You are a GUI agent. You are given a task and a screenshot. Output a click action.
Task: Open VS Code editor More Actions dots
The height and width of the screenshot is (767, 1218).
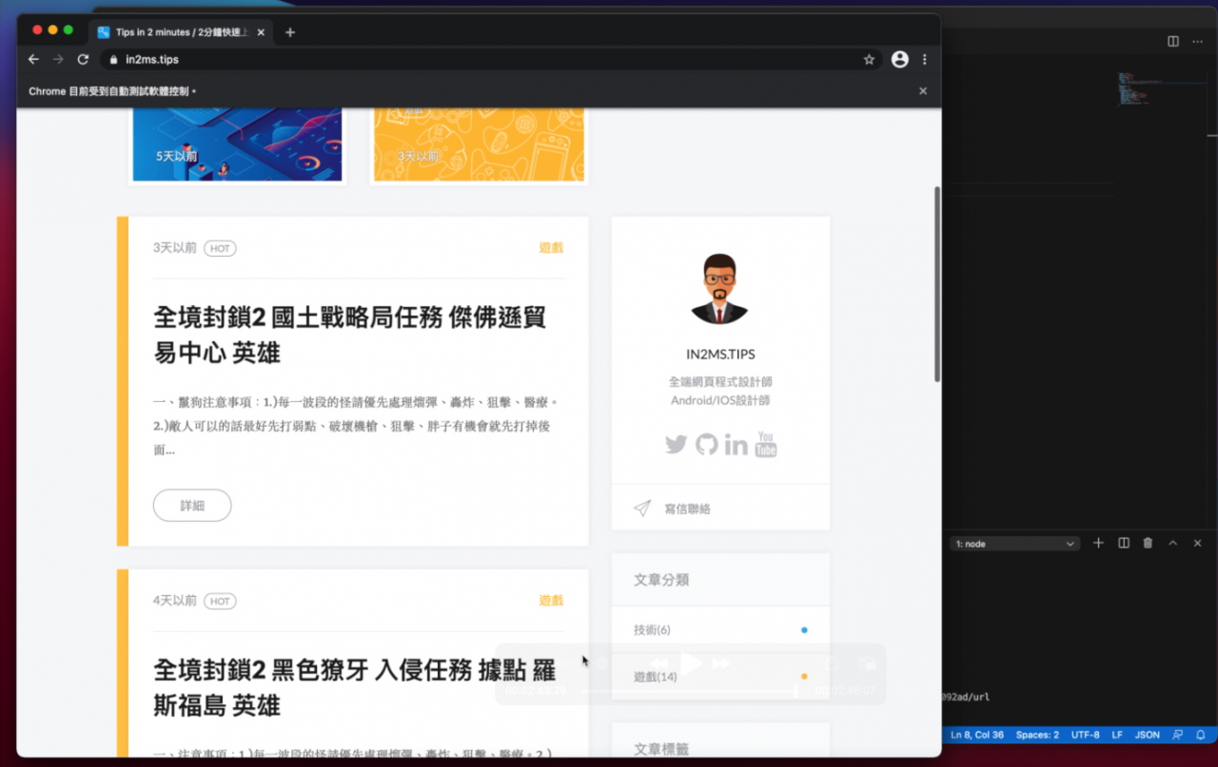click(1198, 41)
